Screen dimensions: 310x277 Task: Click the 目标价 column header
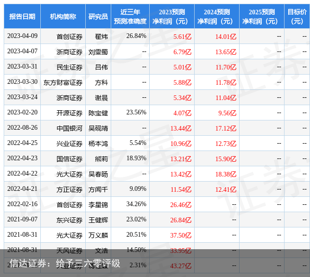pyautogui.click(x=297, y=16)
